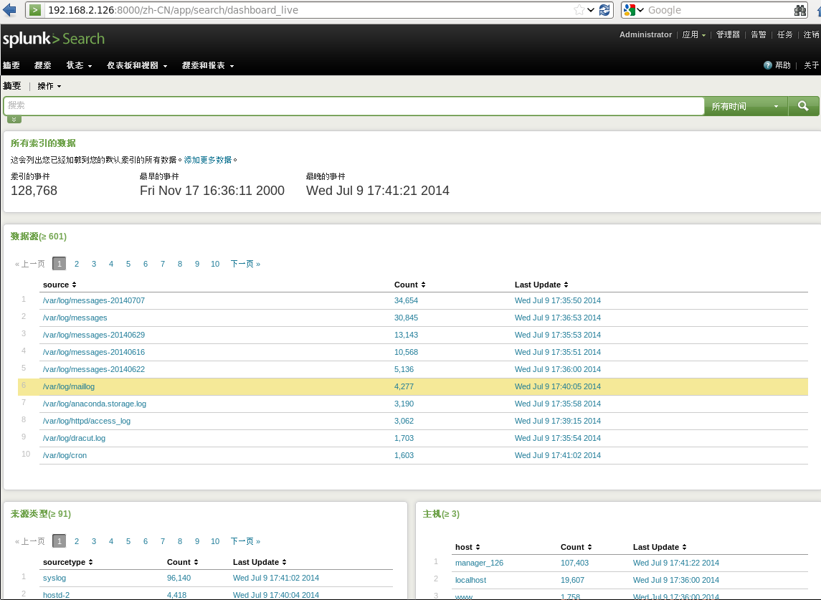The width and height of the screenshot is (821, 600).
Task: Run search with magnifier button
Action: point(803,106)
